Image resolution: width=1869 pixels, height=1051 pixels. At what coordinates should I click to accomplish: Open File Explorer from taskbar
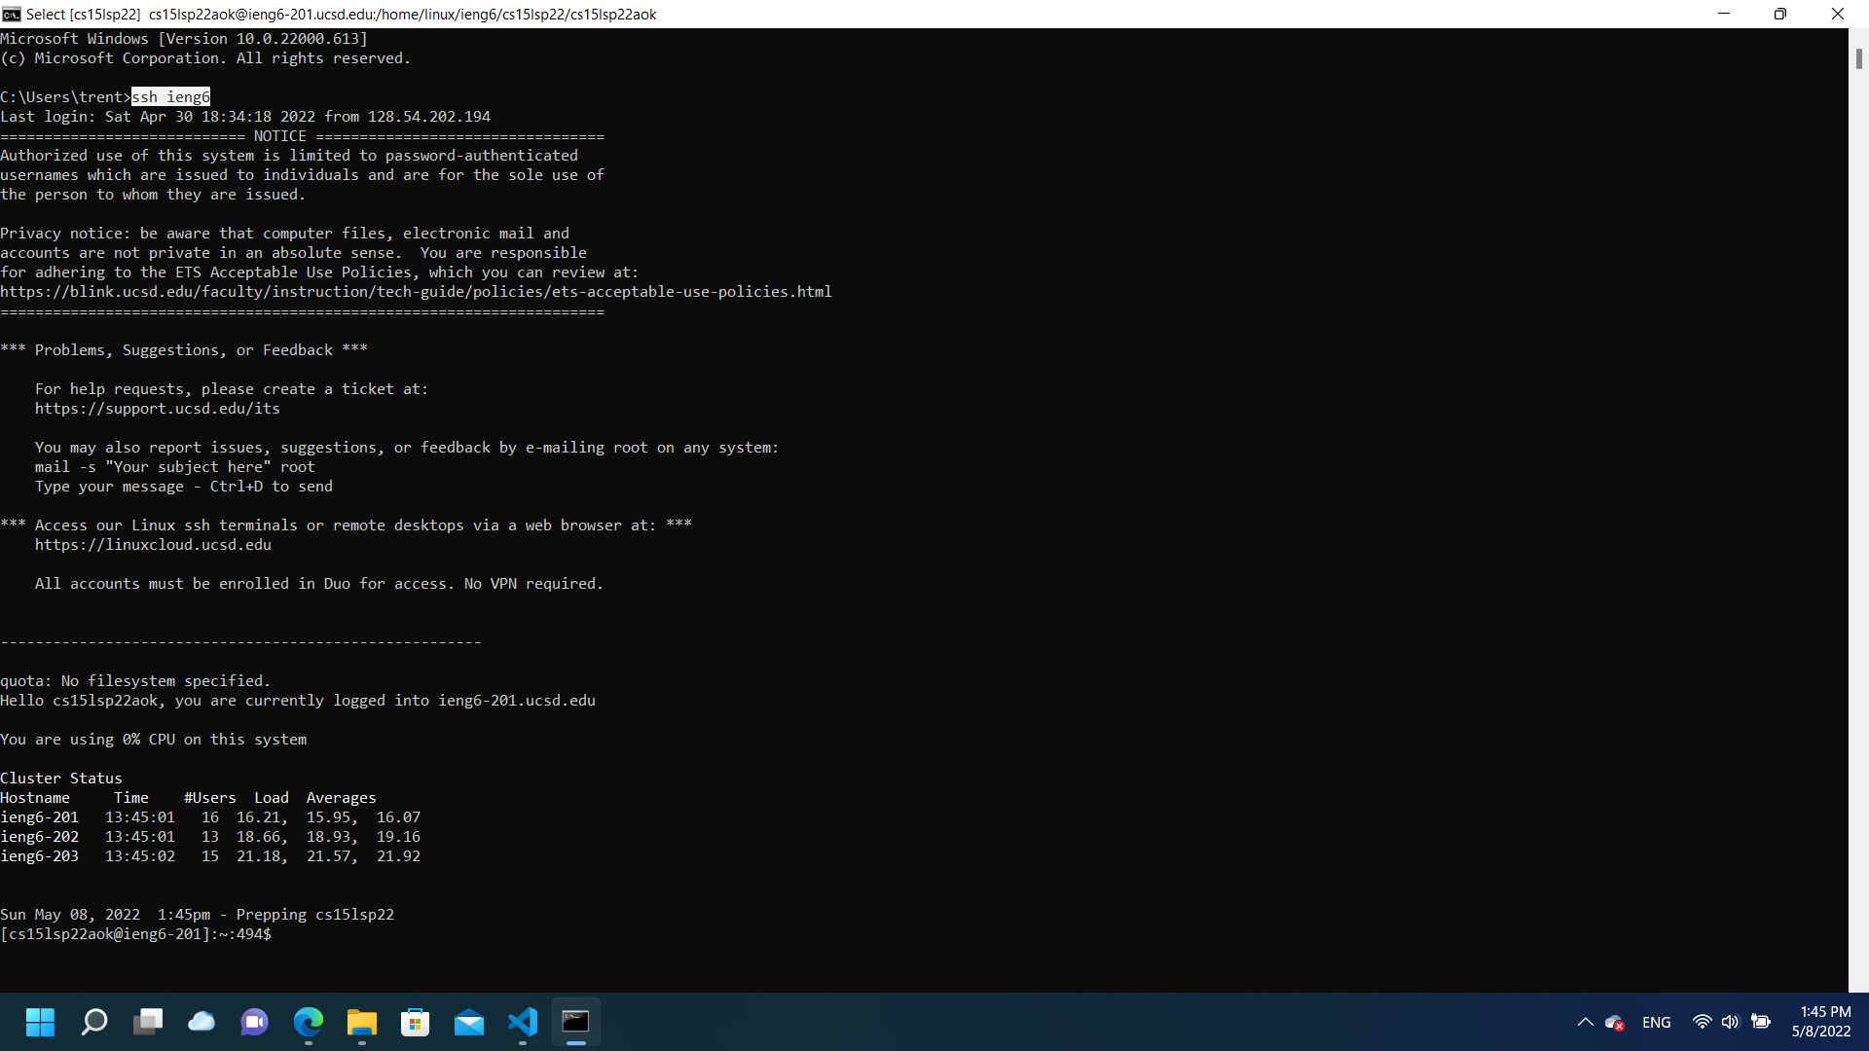click(x=362, y=1022)
